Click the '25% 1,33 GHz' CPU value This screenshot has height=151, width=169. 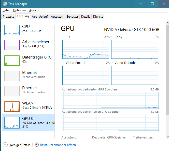pyautogui.click(x=32, y=31)
